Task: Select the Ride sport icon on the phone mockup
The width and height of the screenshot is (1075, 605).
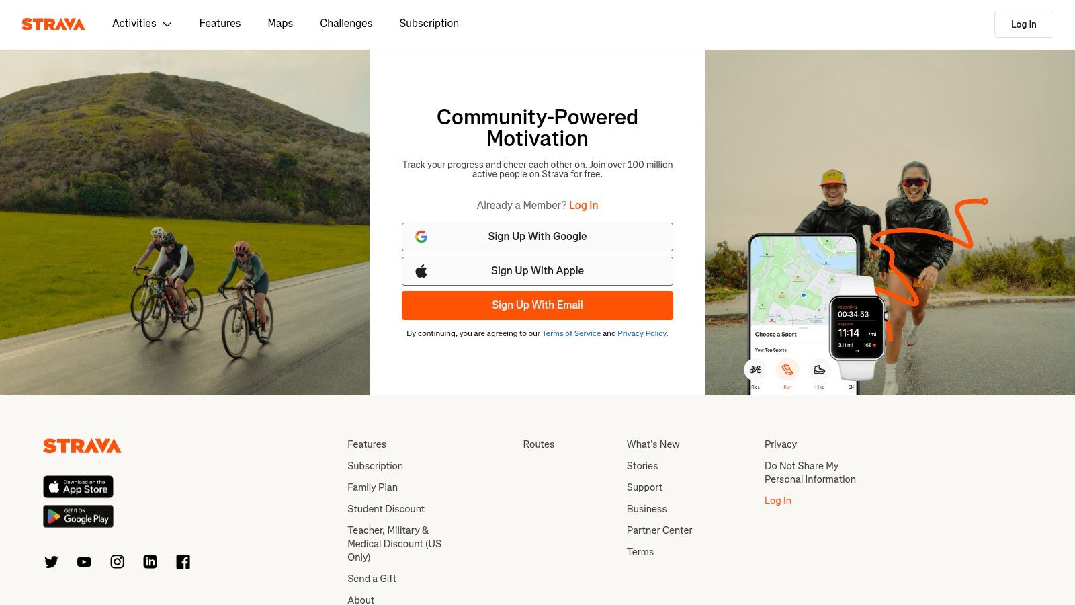Action: coord(756,370)
